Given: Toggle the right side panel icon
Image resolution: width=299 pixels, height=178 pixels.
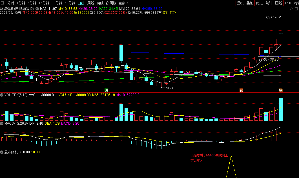Looking at the screenshot, I should [x=296, y=9].
